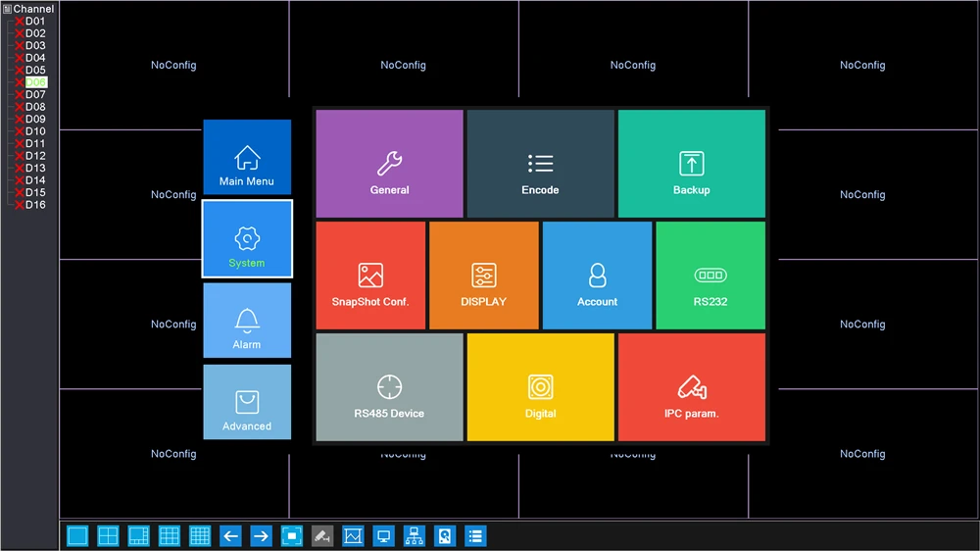
Task: Toggle fullscreen view in toolbar
Action: pyautogui.click(x=292, y=536)
